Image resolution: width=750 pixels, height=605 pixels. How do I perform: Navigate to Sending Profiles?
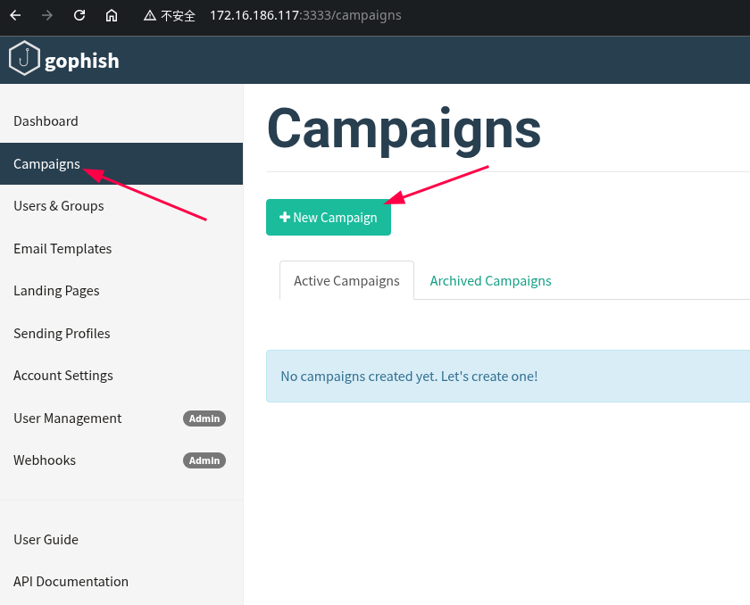pyautogui.click(x=62, y=334)
